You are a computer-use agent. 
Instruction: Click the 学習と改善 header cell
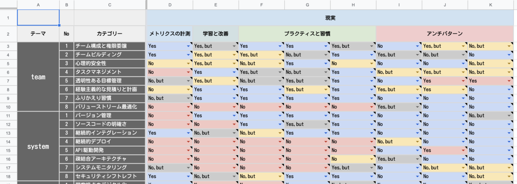(x=215, y=34)
